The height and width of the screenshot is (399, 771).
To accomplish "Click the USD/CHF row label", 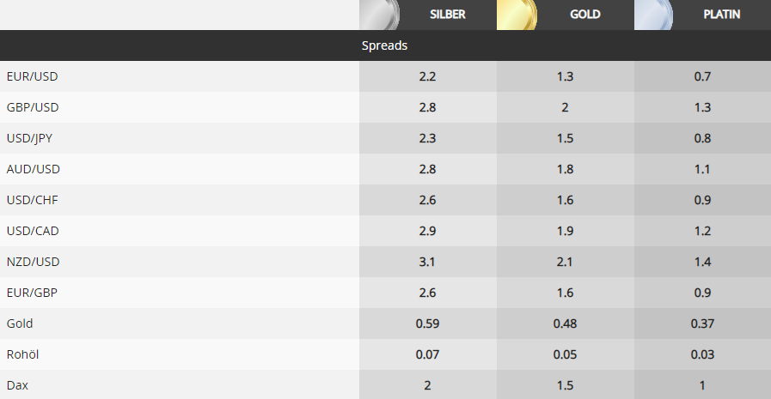I will pyautogui.click(x=33, y=200).
